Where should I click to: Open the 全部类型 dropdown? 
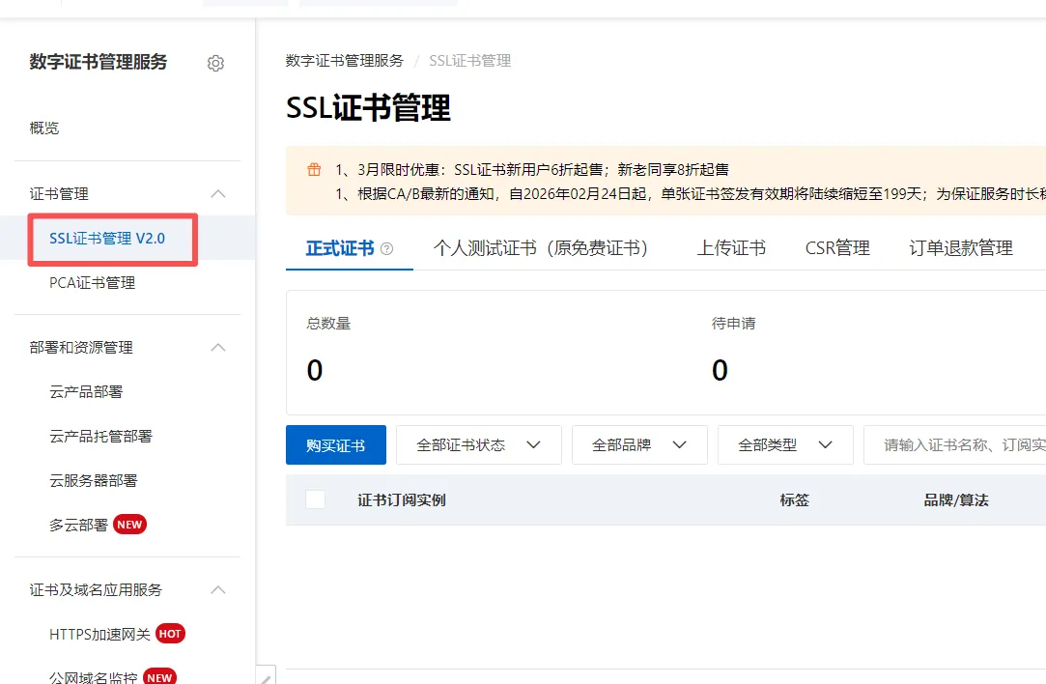pos(786,445)
